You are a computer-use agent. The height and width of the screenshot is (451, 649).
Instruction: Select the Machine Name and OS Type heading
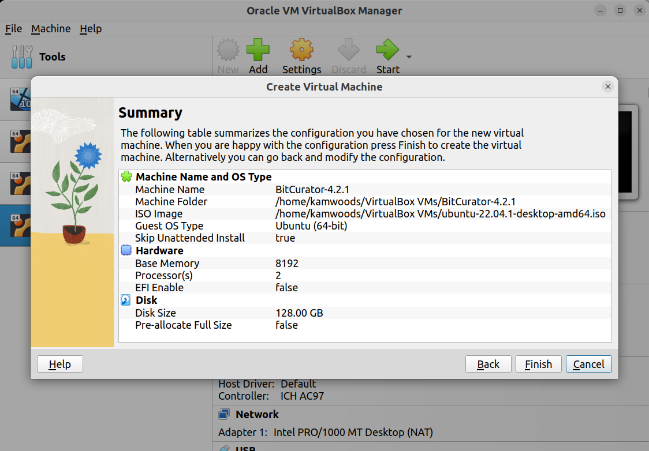[x=204, y=177]
